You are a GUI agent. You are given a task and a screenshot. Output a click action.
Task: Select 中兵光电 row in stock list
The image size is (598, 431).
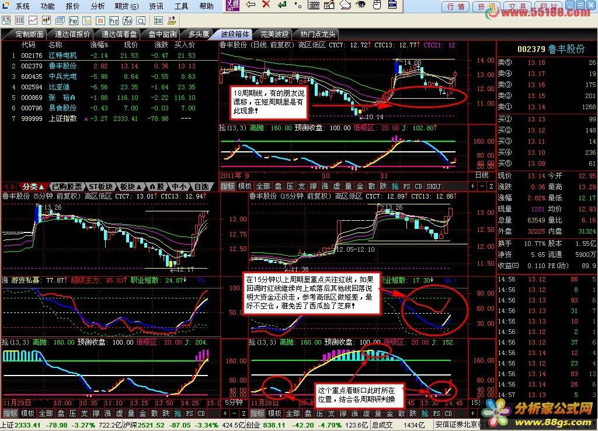pyautogui.click(x=109, y=77)
